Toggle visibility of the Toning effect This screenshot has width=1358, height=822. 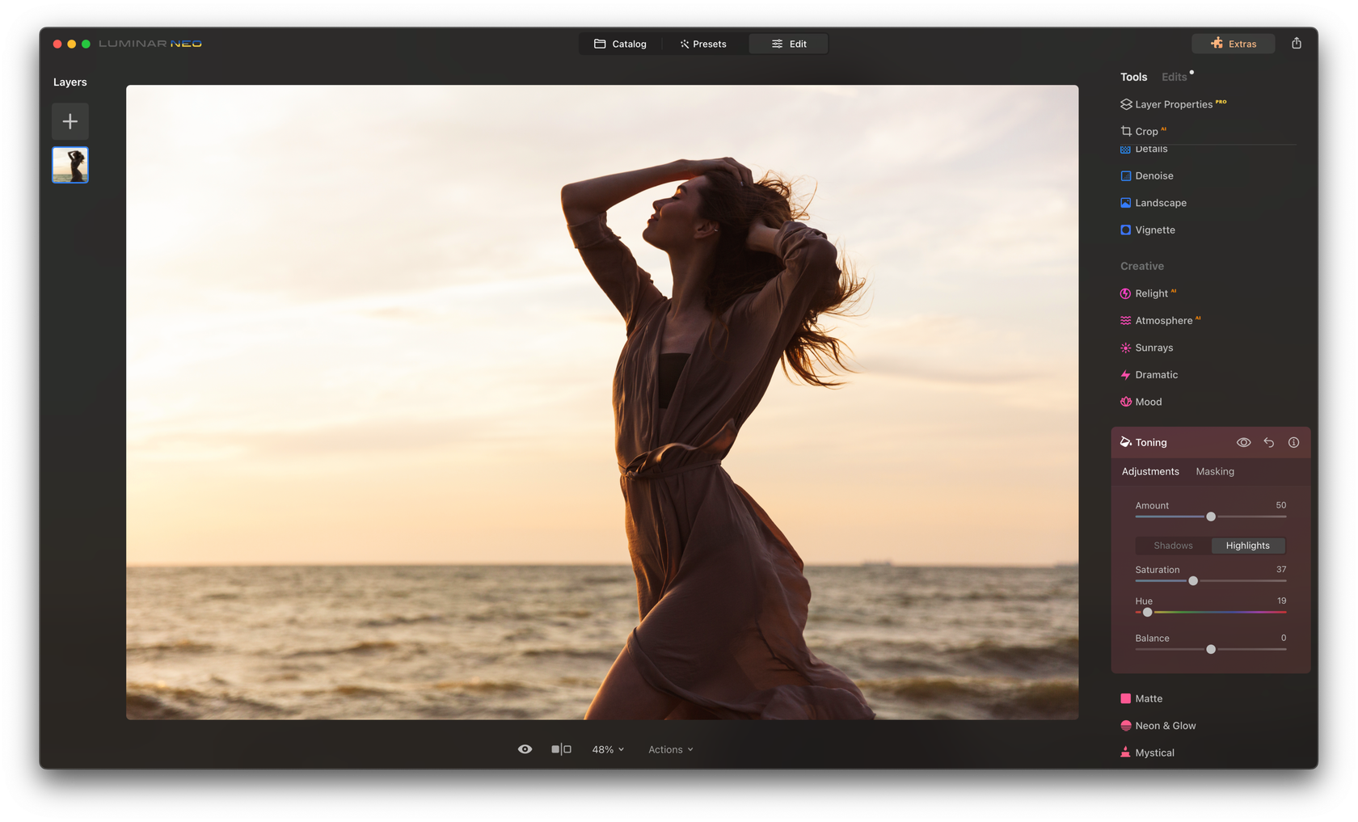1243,442
